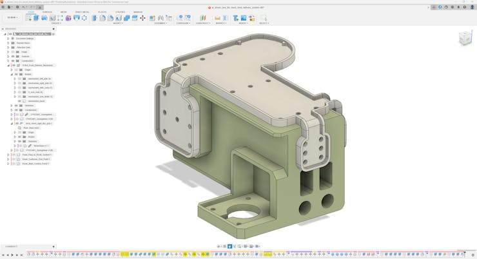Open the DESIGN workspace dropdown
The image size is (477, 259).
[x=12, y=18]
